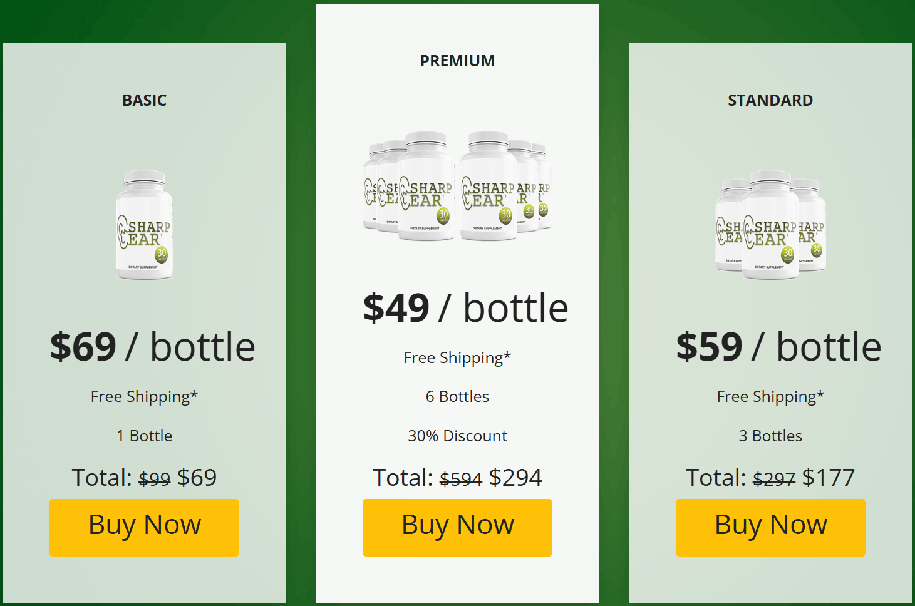Click the $69 / bottle price
This screenshot has height=606, width=915.
coord(152,347)
